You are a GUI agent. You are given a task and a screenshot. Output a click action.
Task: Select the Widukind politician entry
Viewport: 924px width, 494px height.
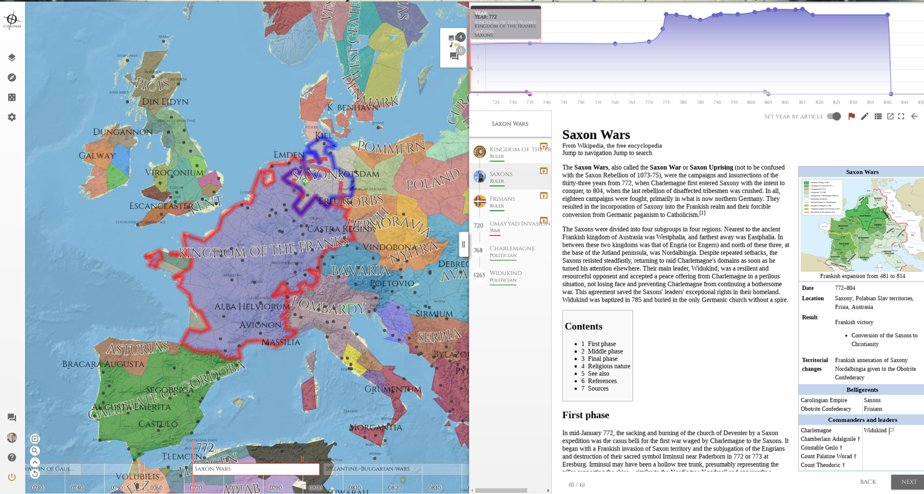511,276
